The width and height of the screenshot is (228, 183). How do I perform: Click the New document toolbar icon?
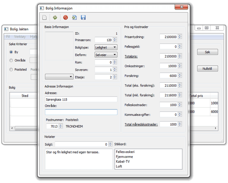tap(45, 17)
